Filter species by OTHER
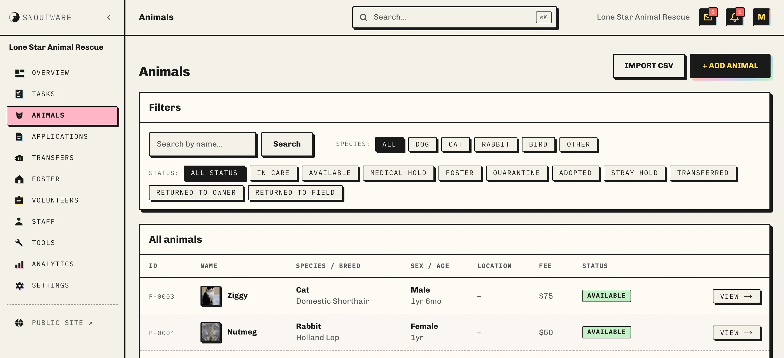 click(578, 144)
